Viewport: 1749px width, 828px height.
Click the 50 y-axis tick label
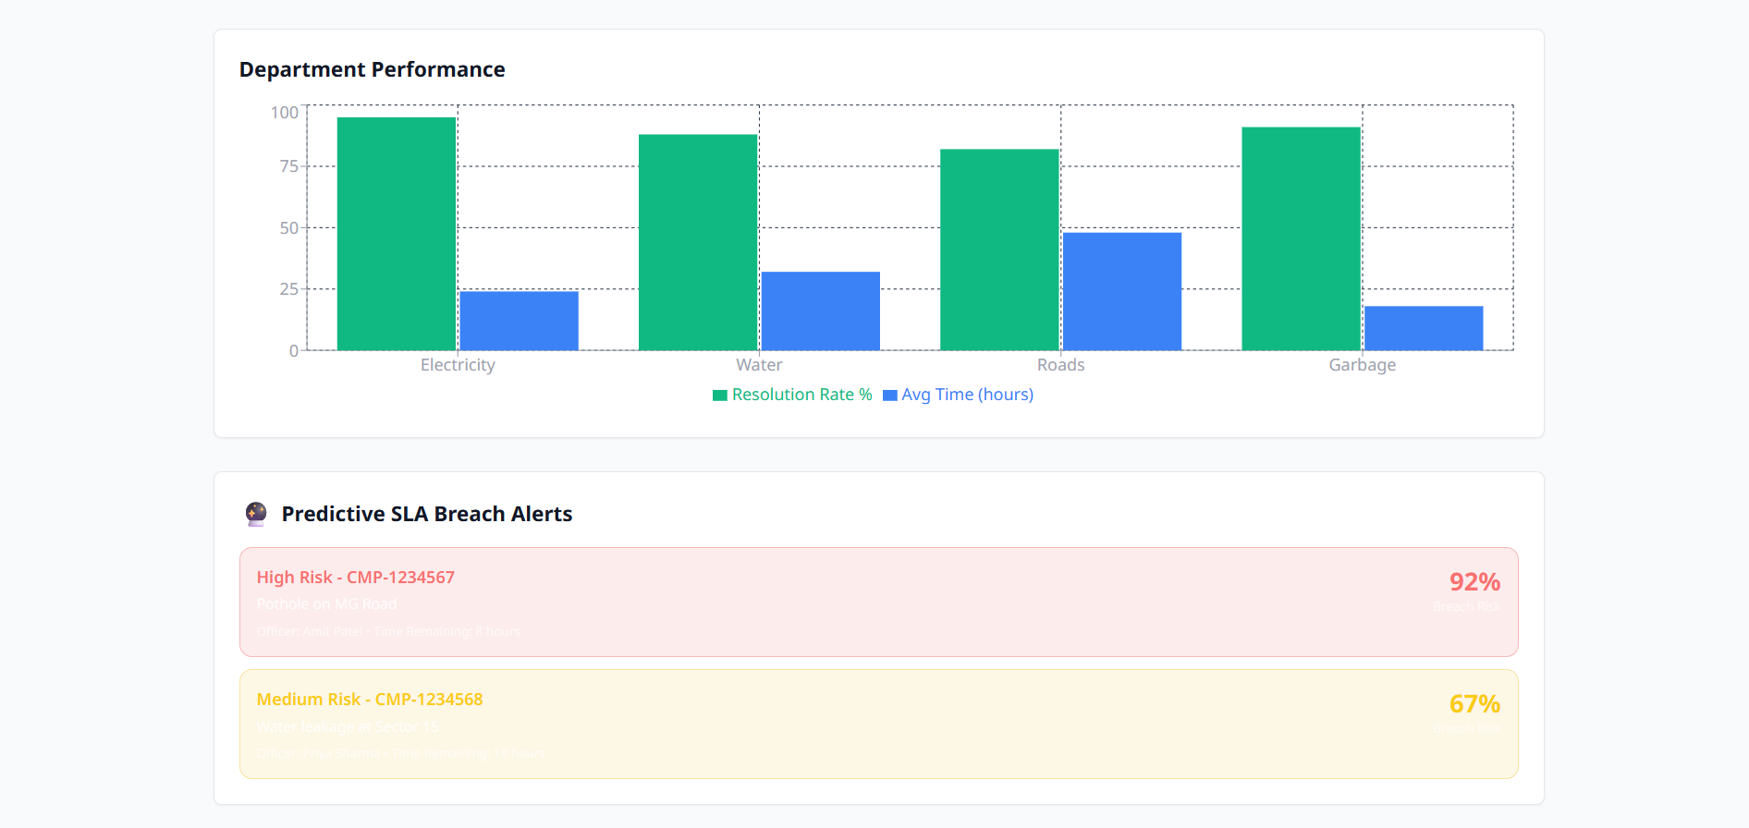coord(288,227)
